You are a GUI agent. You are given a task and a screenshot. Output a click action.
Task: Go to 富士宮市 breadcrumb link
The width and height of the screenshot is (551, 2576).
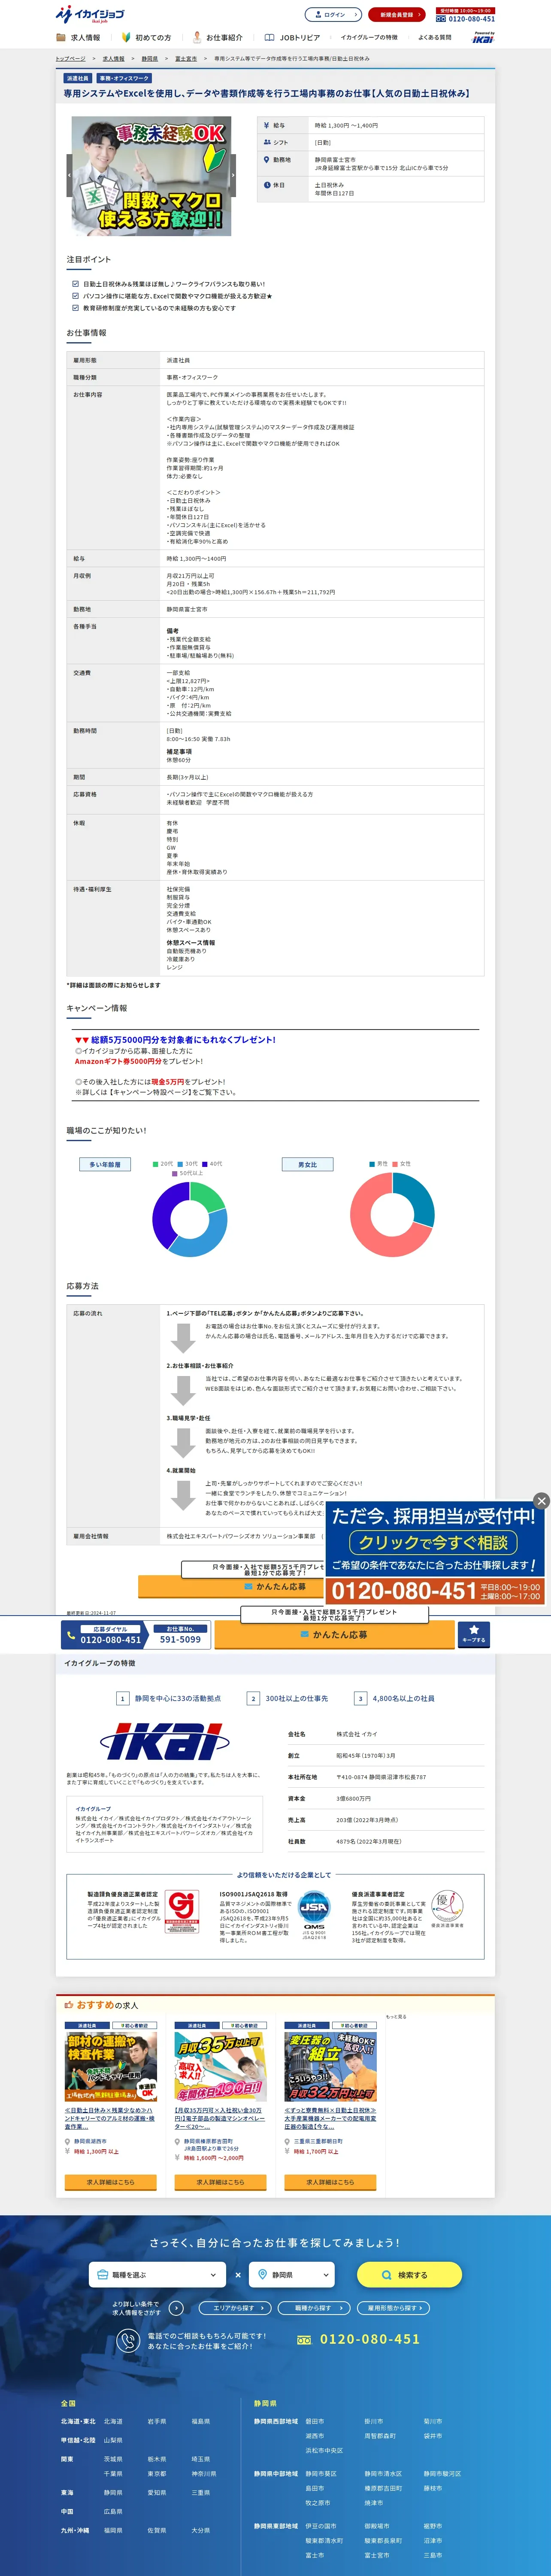coord(186,59)
